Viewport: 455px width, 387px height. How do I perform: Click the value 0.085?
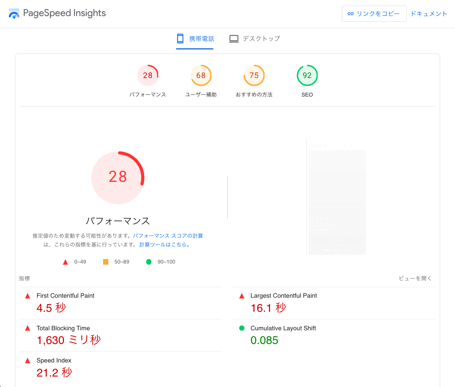265,340
